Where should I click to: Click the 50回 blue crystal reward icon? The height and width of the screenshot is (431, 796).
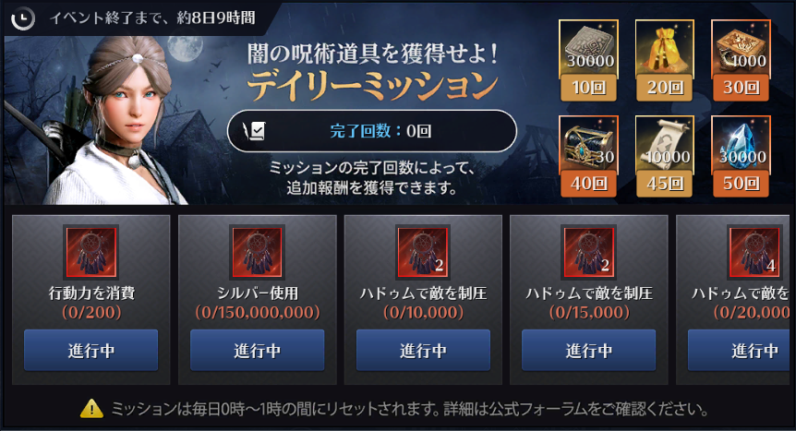[x=741, y=145]
